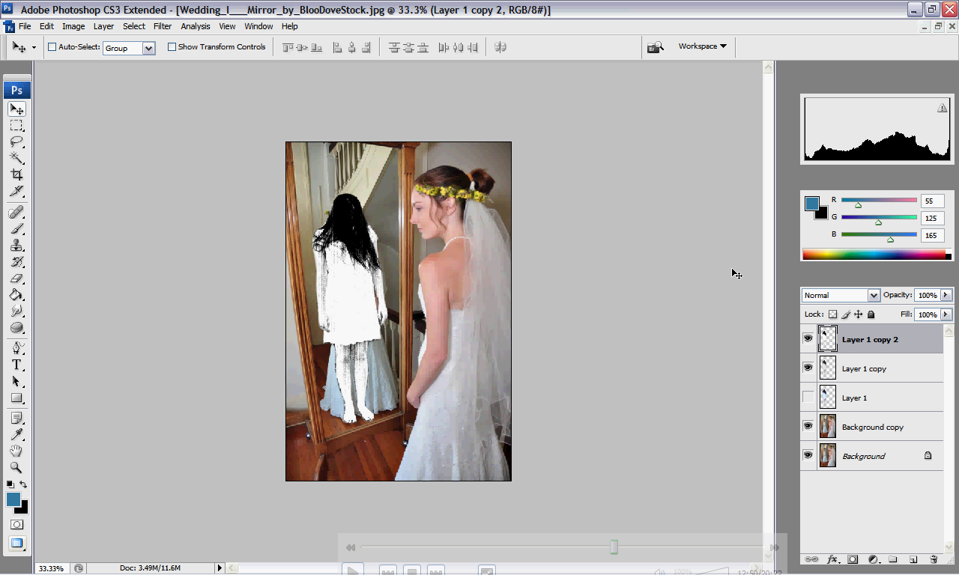Pick a color from spectrum ramp
This screenshot has width=959, height=575.
pos(874,255)
